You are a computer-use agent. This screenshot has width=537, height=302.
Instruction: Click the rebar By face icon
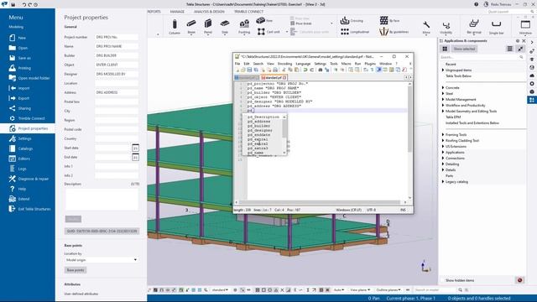[384, 20]
